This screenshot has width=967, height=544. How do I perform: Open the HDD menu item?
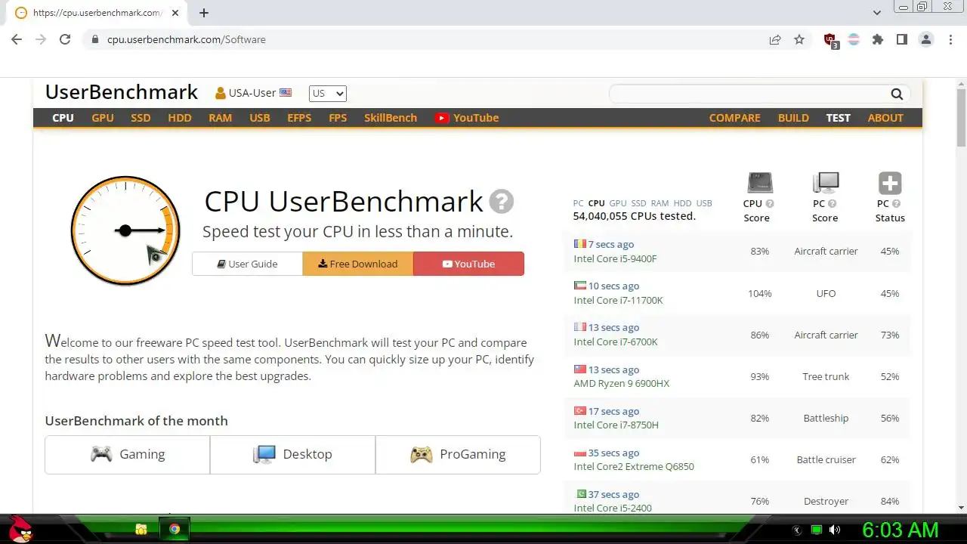point(180,118)
